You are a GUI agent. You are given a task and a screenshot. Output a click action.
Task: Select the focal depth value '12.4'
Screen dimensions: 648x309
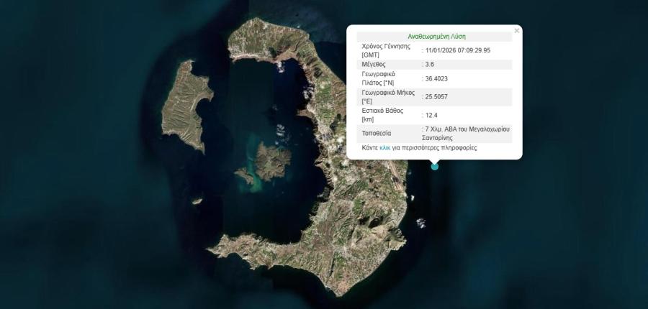431,115
